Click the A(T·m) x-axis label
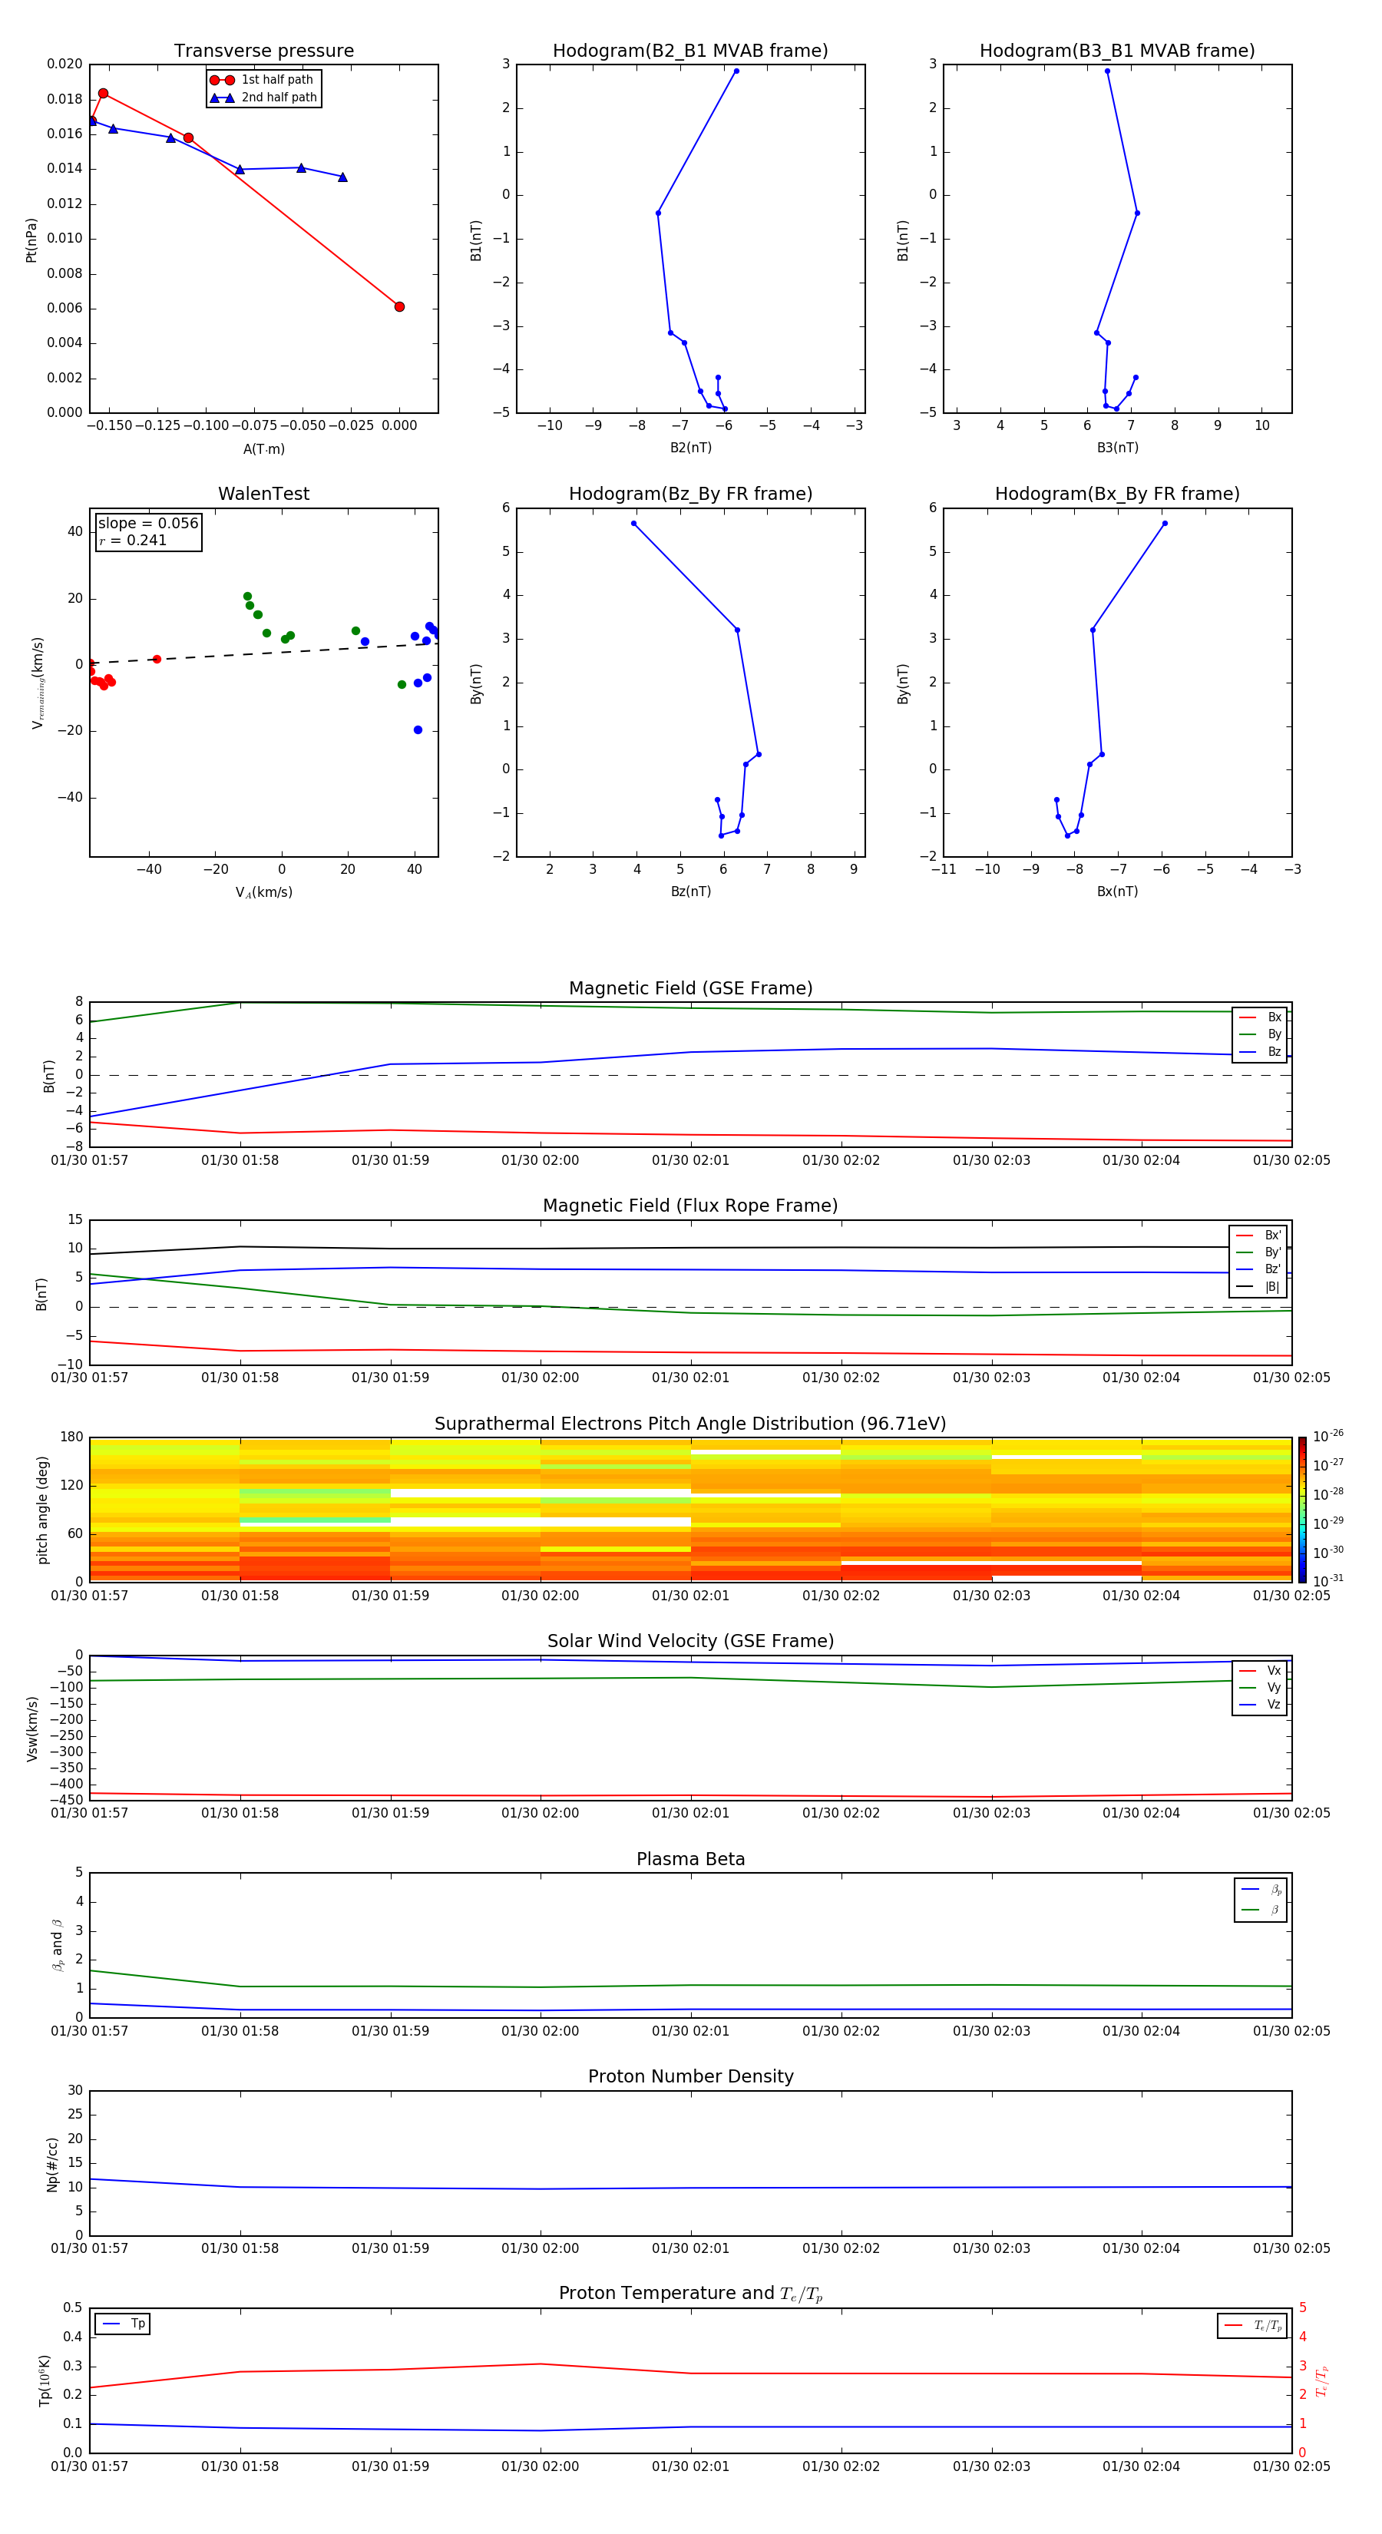 coord(263,449)
